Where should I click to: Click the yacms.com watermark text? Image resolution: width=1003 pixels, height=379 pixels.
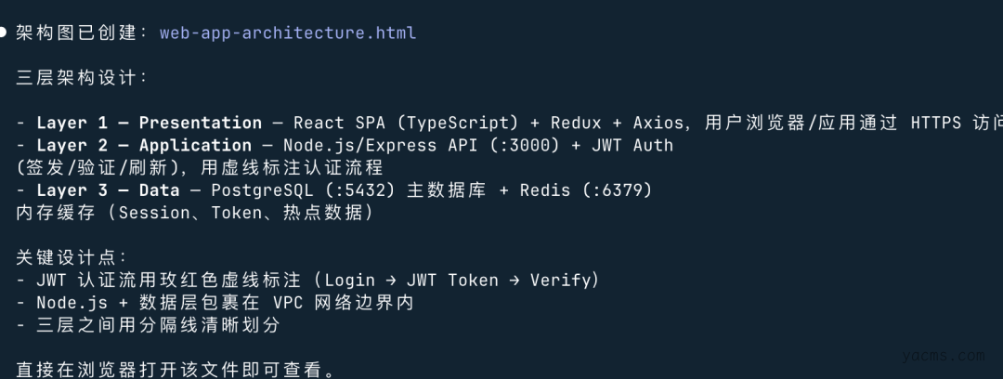[x=940, y=356]
